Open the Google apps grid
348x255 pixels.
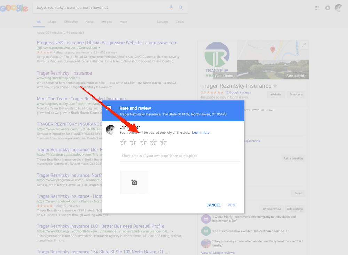(316, 8)
